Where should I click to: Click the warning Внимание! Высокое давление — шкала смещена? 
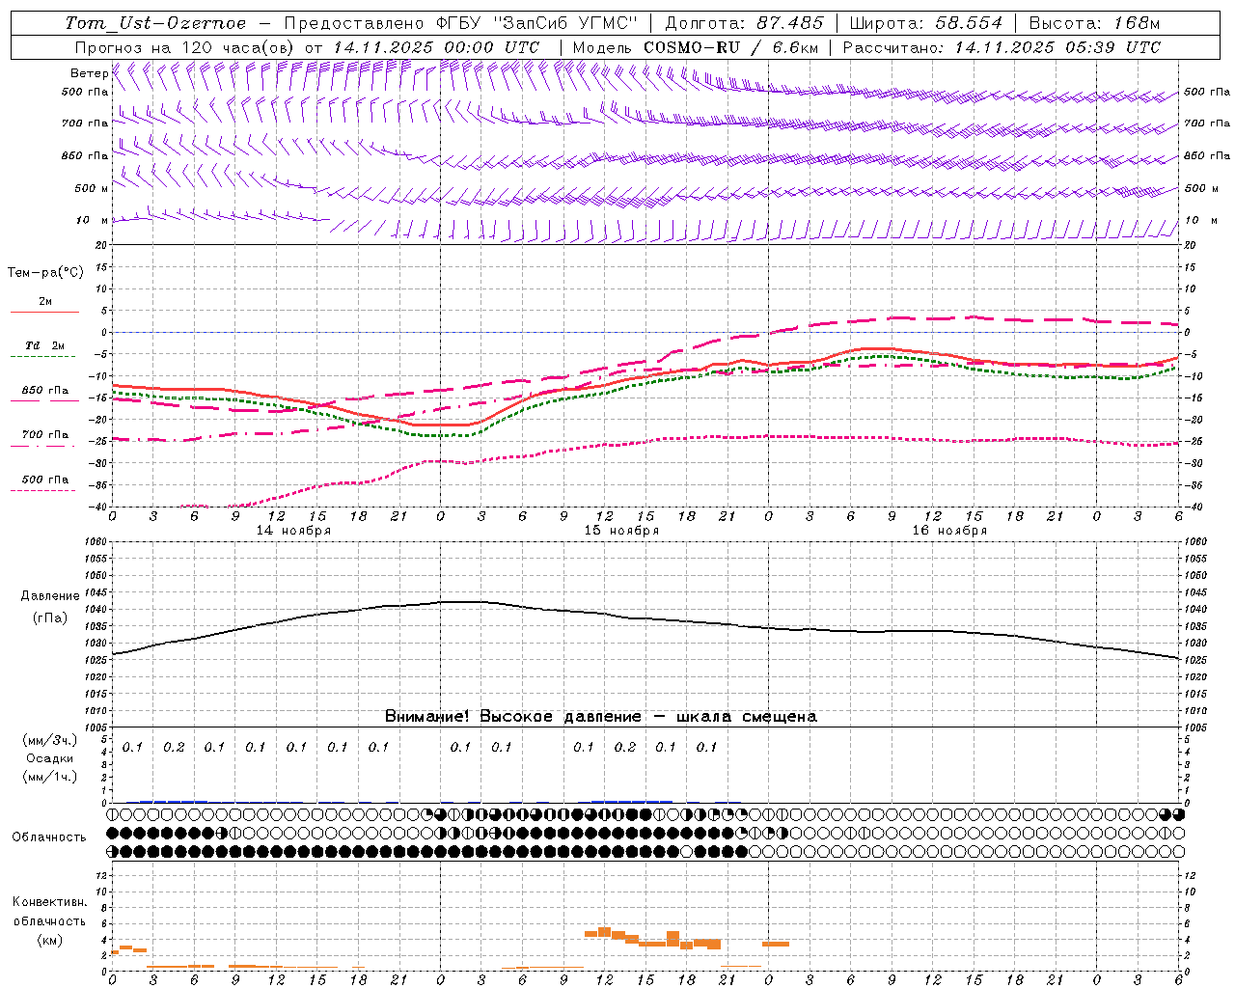pyautogui.click(x=601, y=717)
